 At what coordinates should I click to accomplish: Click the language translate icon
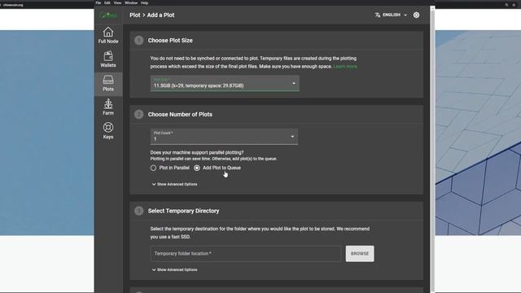[378, 15]
